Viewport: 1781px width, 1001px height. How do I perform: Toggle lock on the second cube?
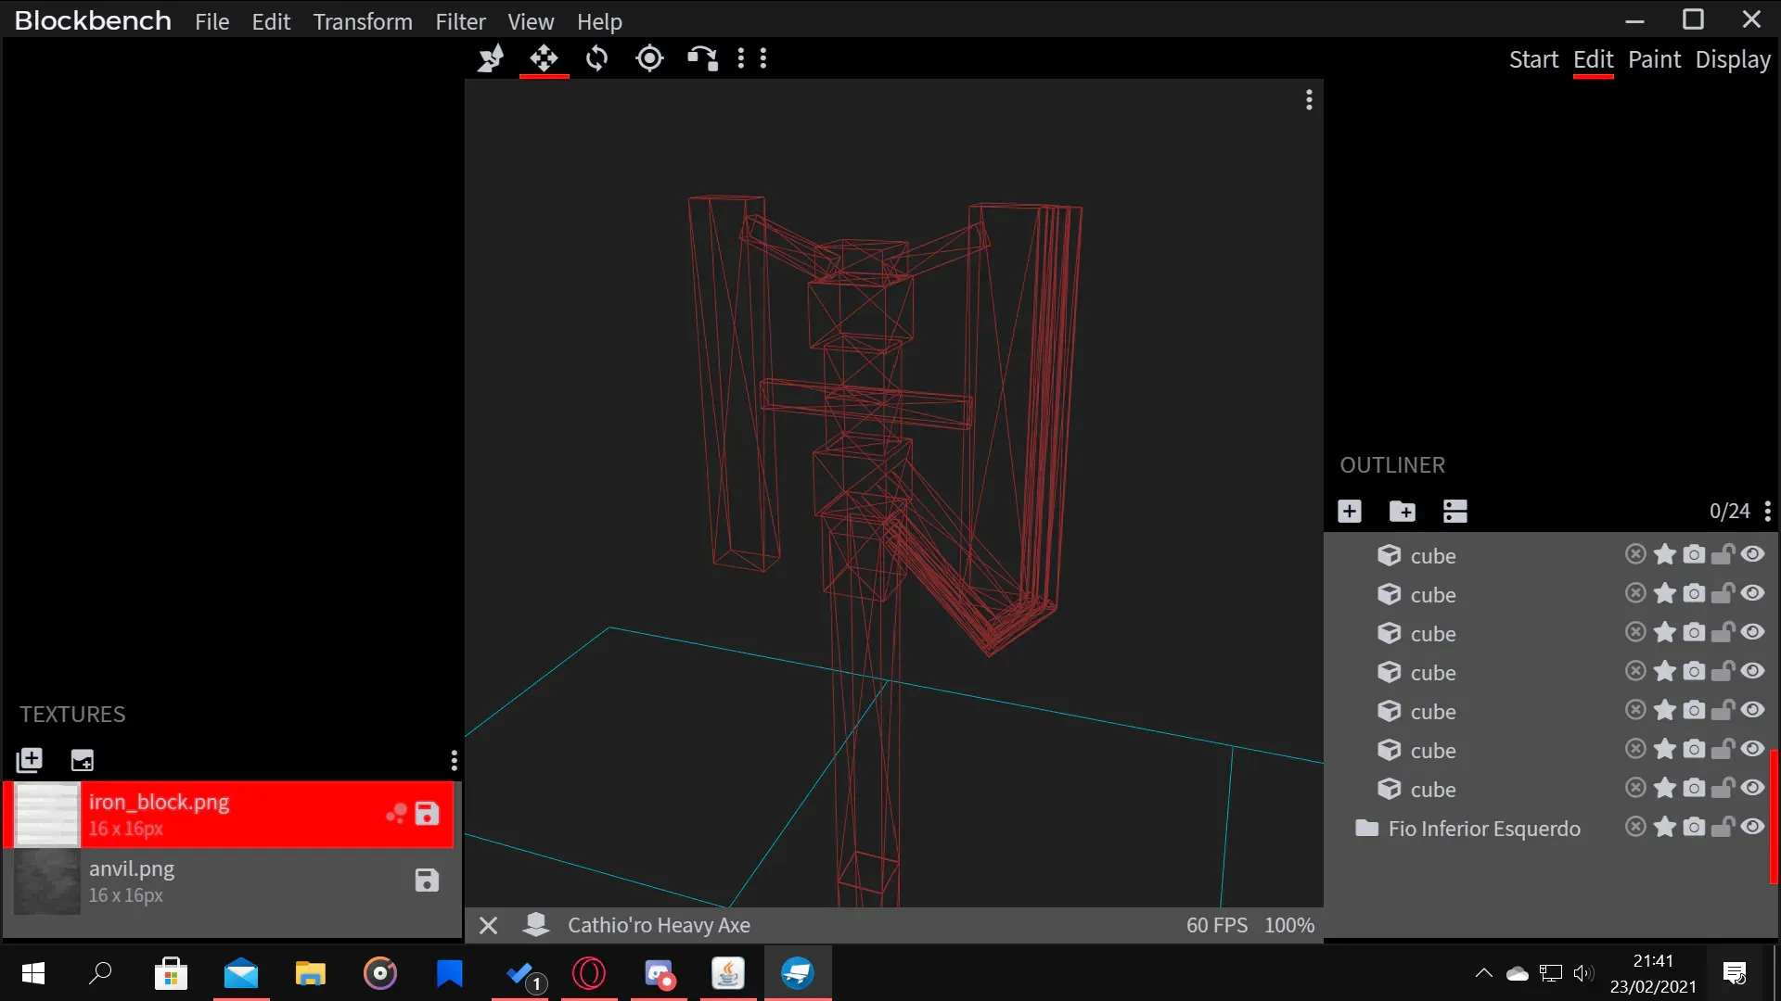click(x=1723, y=593)
